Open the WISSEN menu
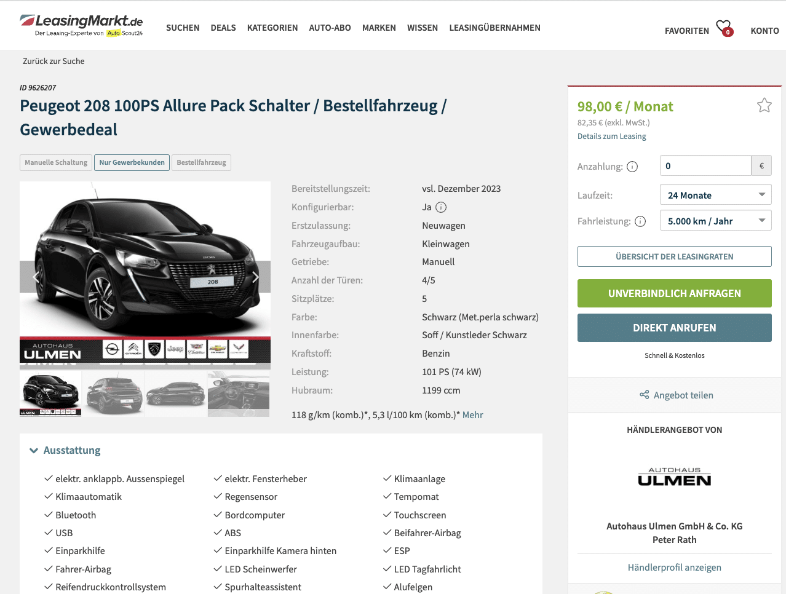Image resolution: width=786 pixels, height=594 pixels. coord(423,28)
